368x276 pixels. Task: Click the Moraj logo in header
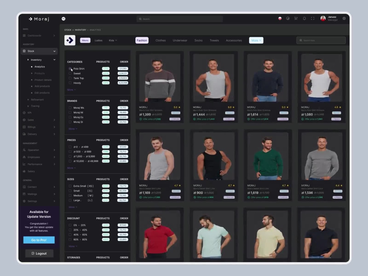point(39,19)
